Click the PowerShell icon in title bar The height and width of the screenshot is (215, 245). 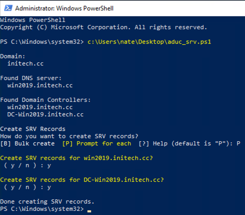tap(8, 8)
